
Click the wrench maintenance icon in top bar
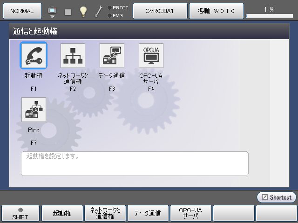click(99, 11)
